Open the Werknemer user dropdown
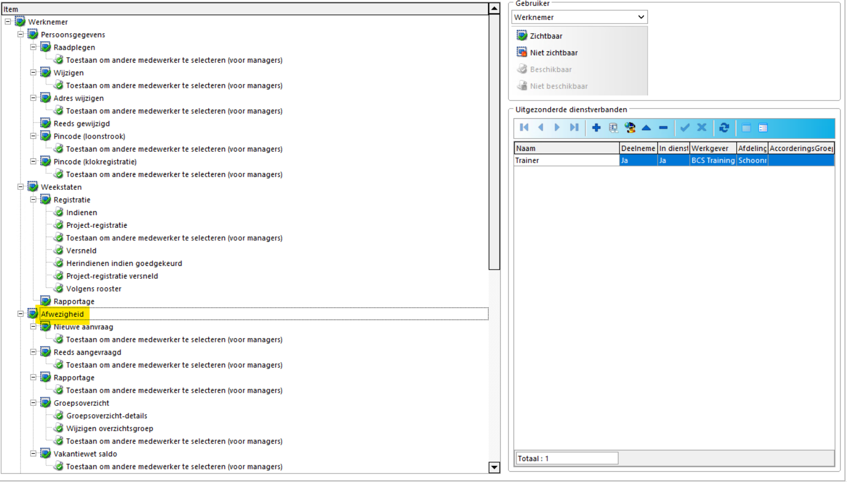This screenshot has height=482, width=847. pos(579,17)
